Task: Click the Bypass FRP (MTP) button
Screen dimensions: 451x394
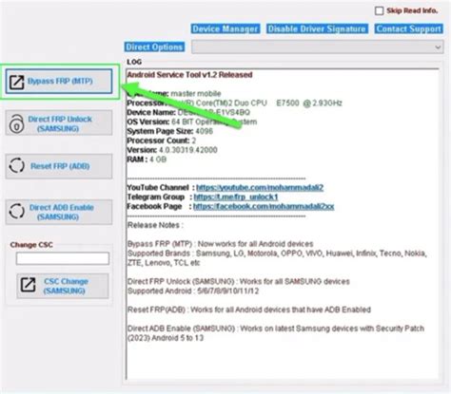Action: tap(59, 82)
